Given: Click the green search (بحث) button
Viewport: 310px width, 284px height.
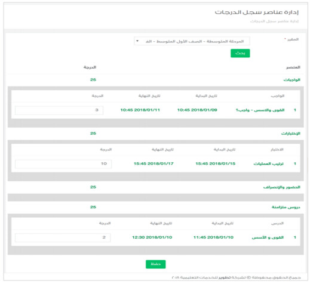Looking at the screenshot, I should click(240, 53).
